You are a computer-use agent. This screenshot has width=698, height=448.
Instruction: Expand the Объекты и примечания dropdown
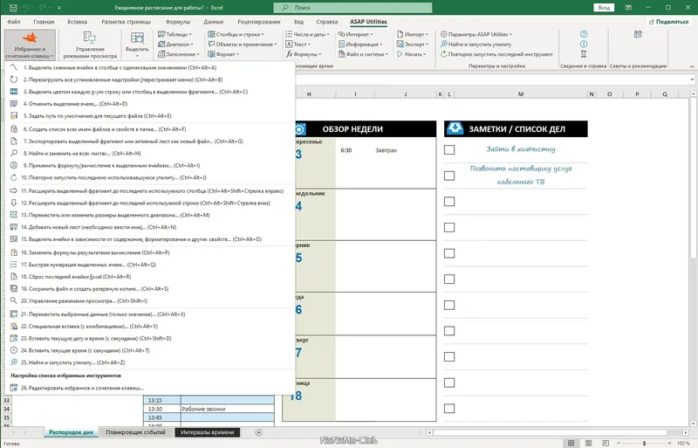[243, 45]
